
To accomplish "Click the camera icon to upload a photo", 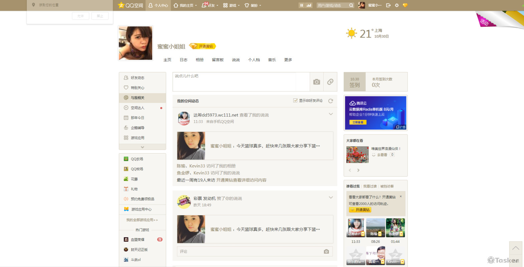I will 316,82.
